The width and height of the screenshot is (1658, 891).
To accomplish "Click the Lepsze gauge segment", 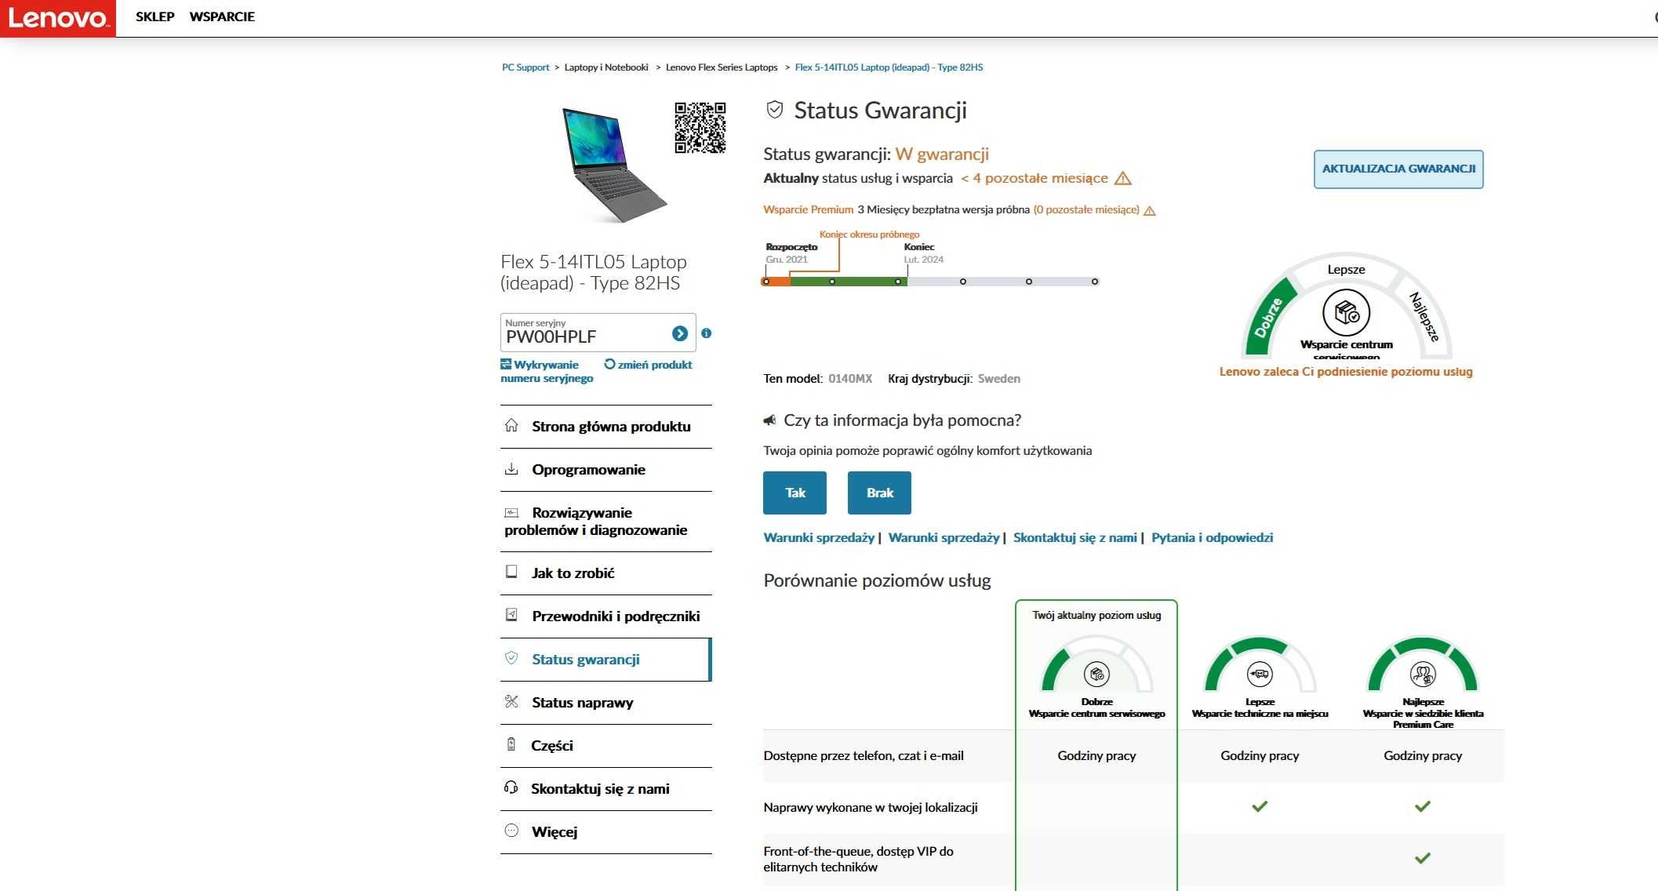I will coord(1346,269).
